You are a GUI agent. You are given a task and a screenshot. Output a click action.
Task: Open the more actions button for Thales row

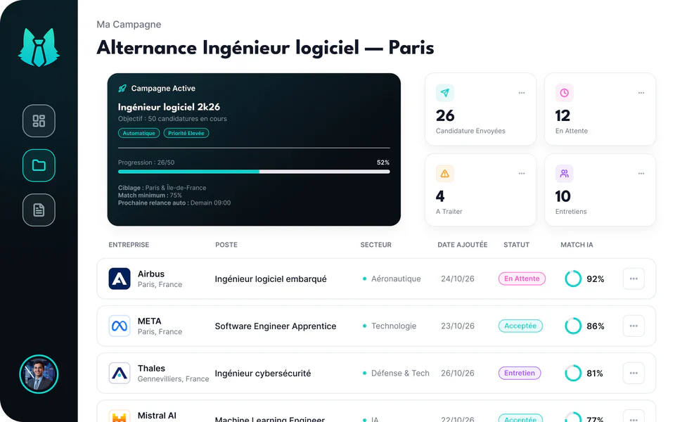[634, 373]
